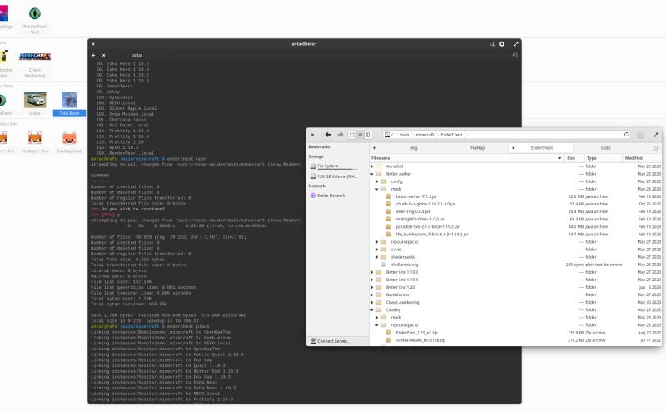Collapse Better Aether's mods folder
This screenshot has width=666, height=411.
pyautogui.click(x=377, y=189)
